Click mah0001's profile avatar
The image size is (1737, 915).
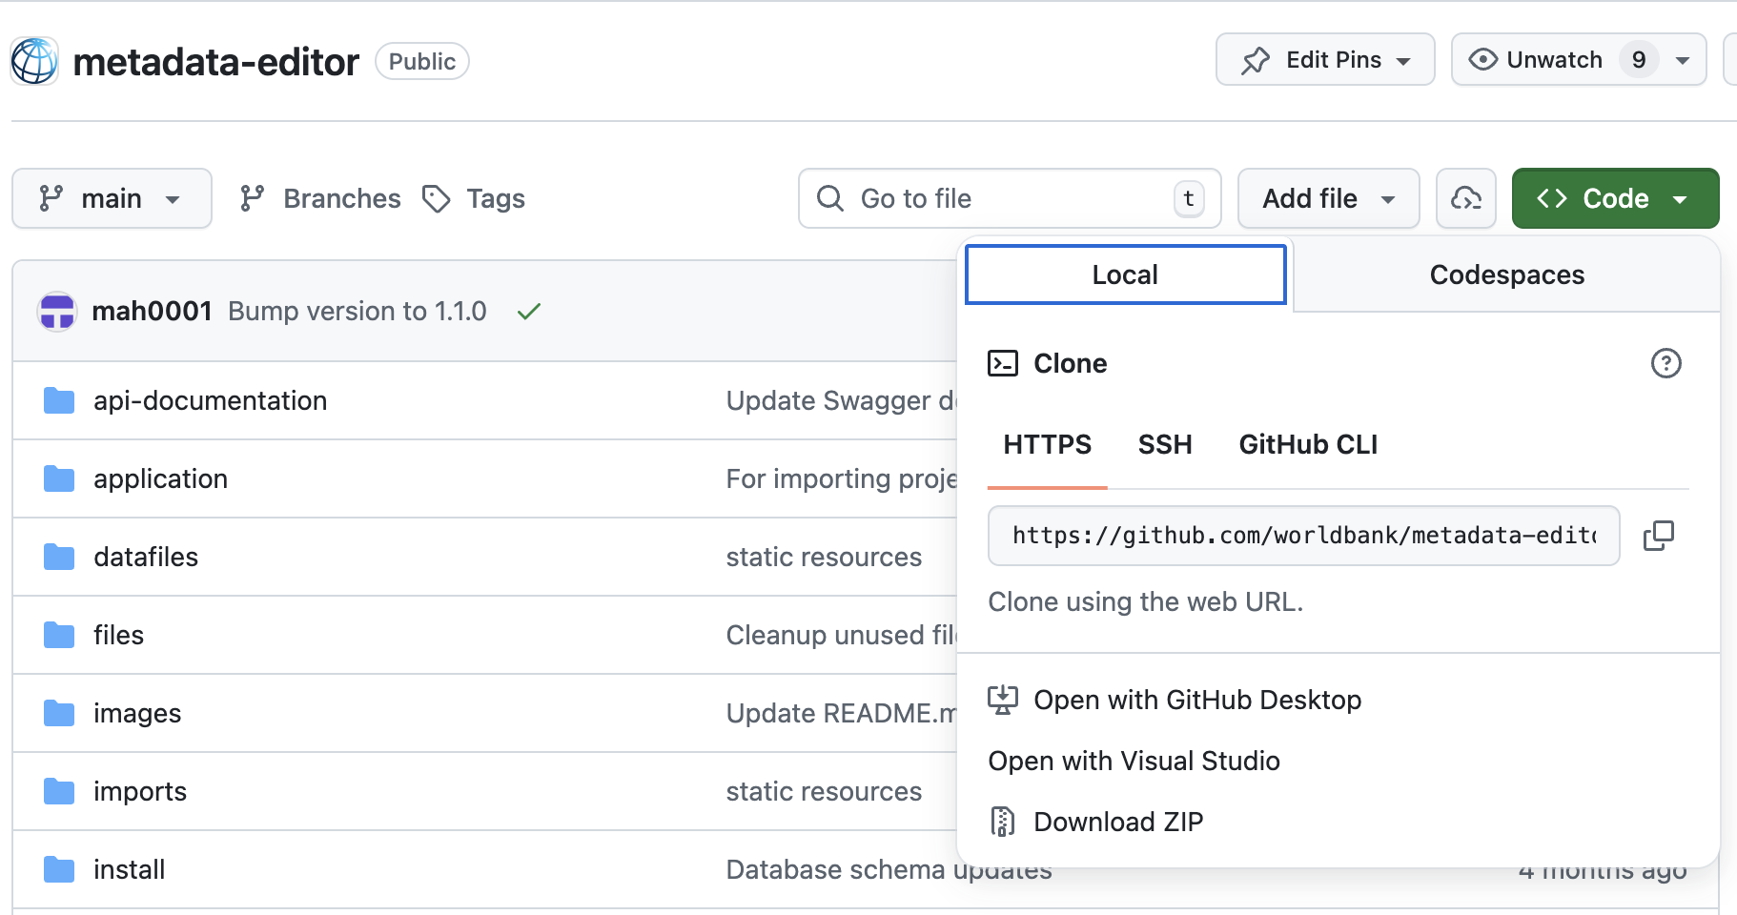57,311
